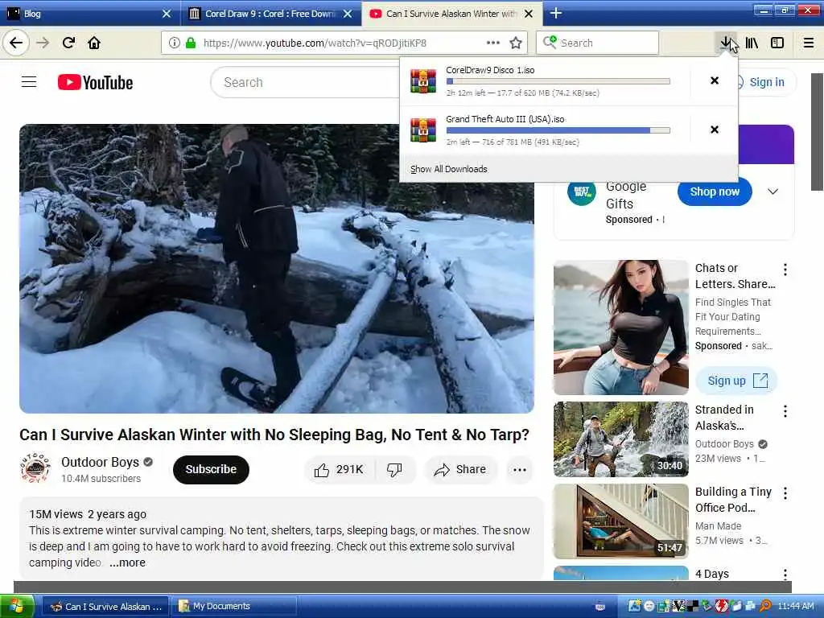Open options for Chats or Letters ad

785,270
